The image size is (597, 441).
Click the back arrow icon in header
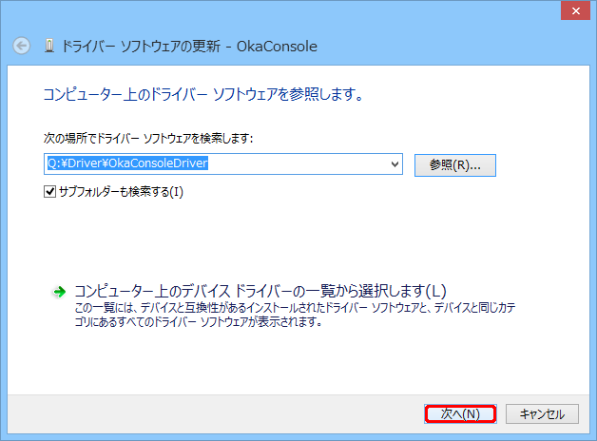[x=21, y=46]
